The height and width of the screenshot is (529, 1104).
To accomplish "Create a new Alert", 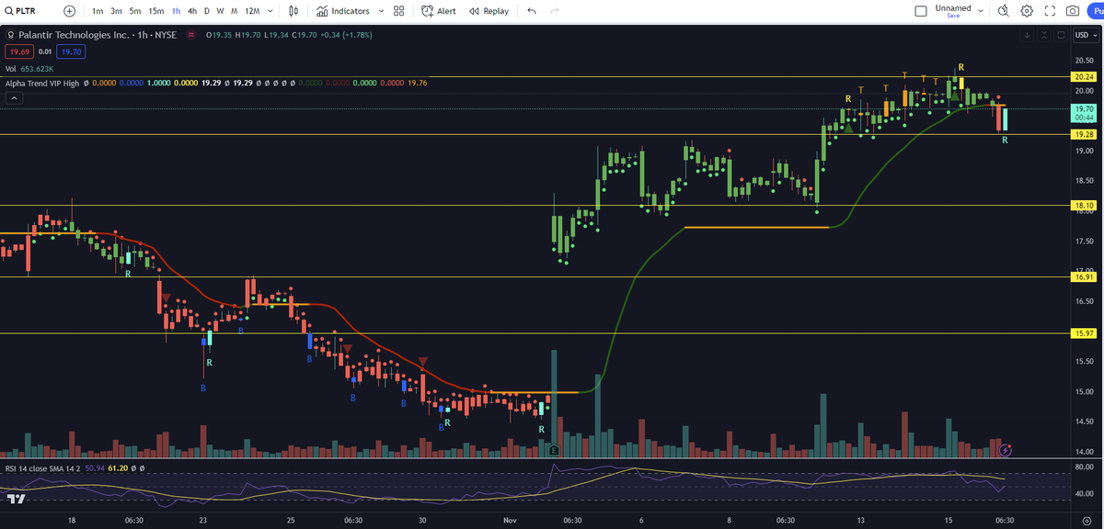I will point(438,11).
